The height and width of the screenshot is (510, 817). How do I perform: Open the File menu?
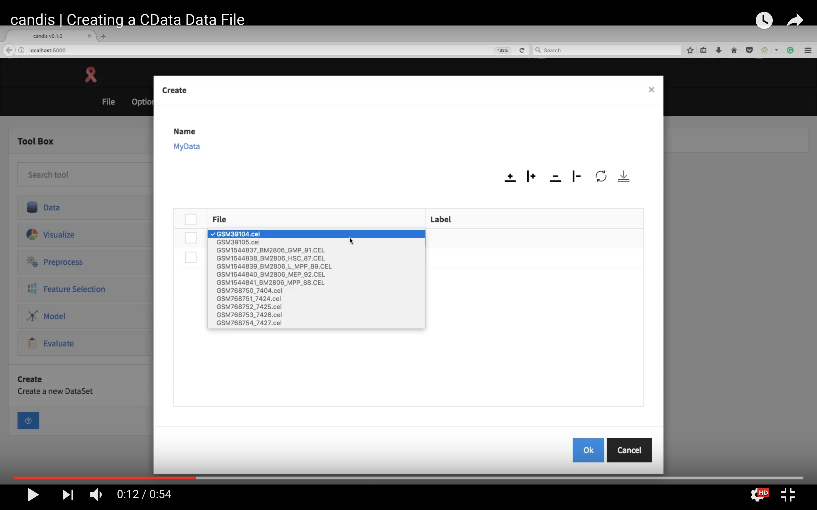pos(108,101)
